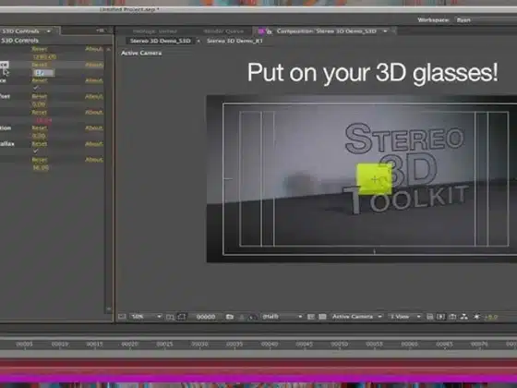This screenshot has width=517, height=388.
Task: Click About in the topmost effect row
Action: pyautogui.click(x=94, y=49)
